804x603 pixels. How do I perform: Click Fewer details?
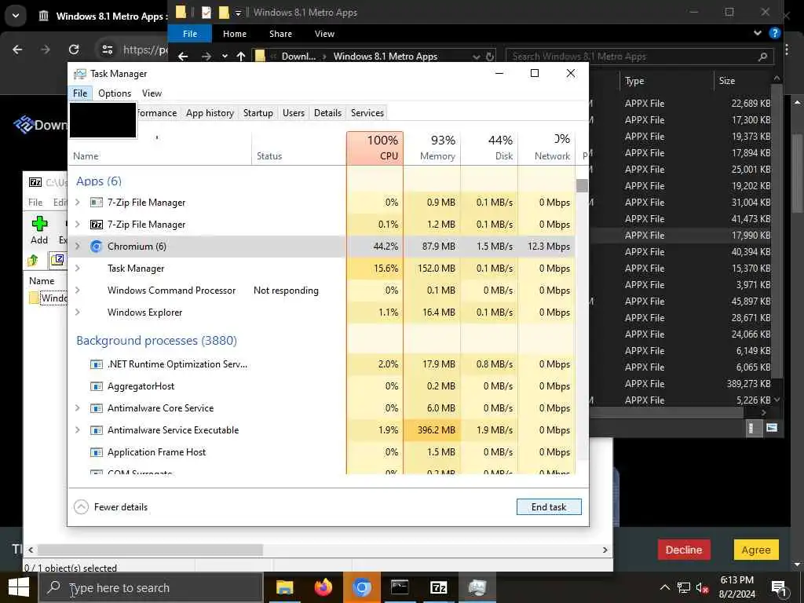pos(111,507)
